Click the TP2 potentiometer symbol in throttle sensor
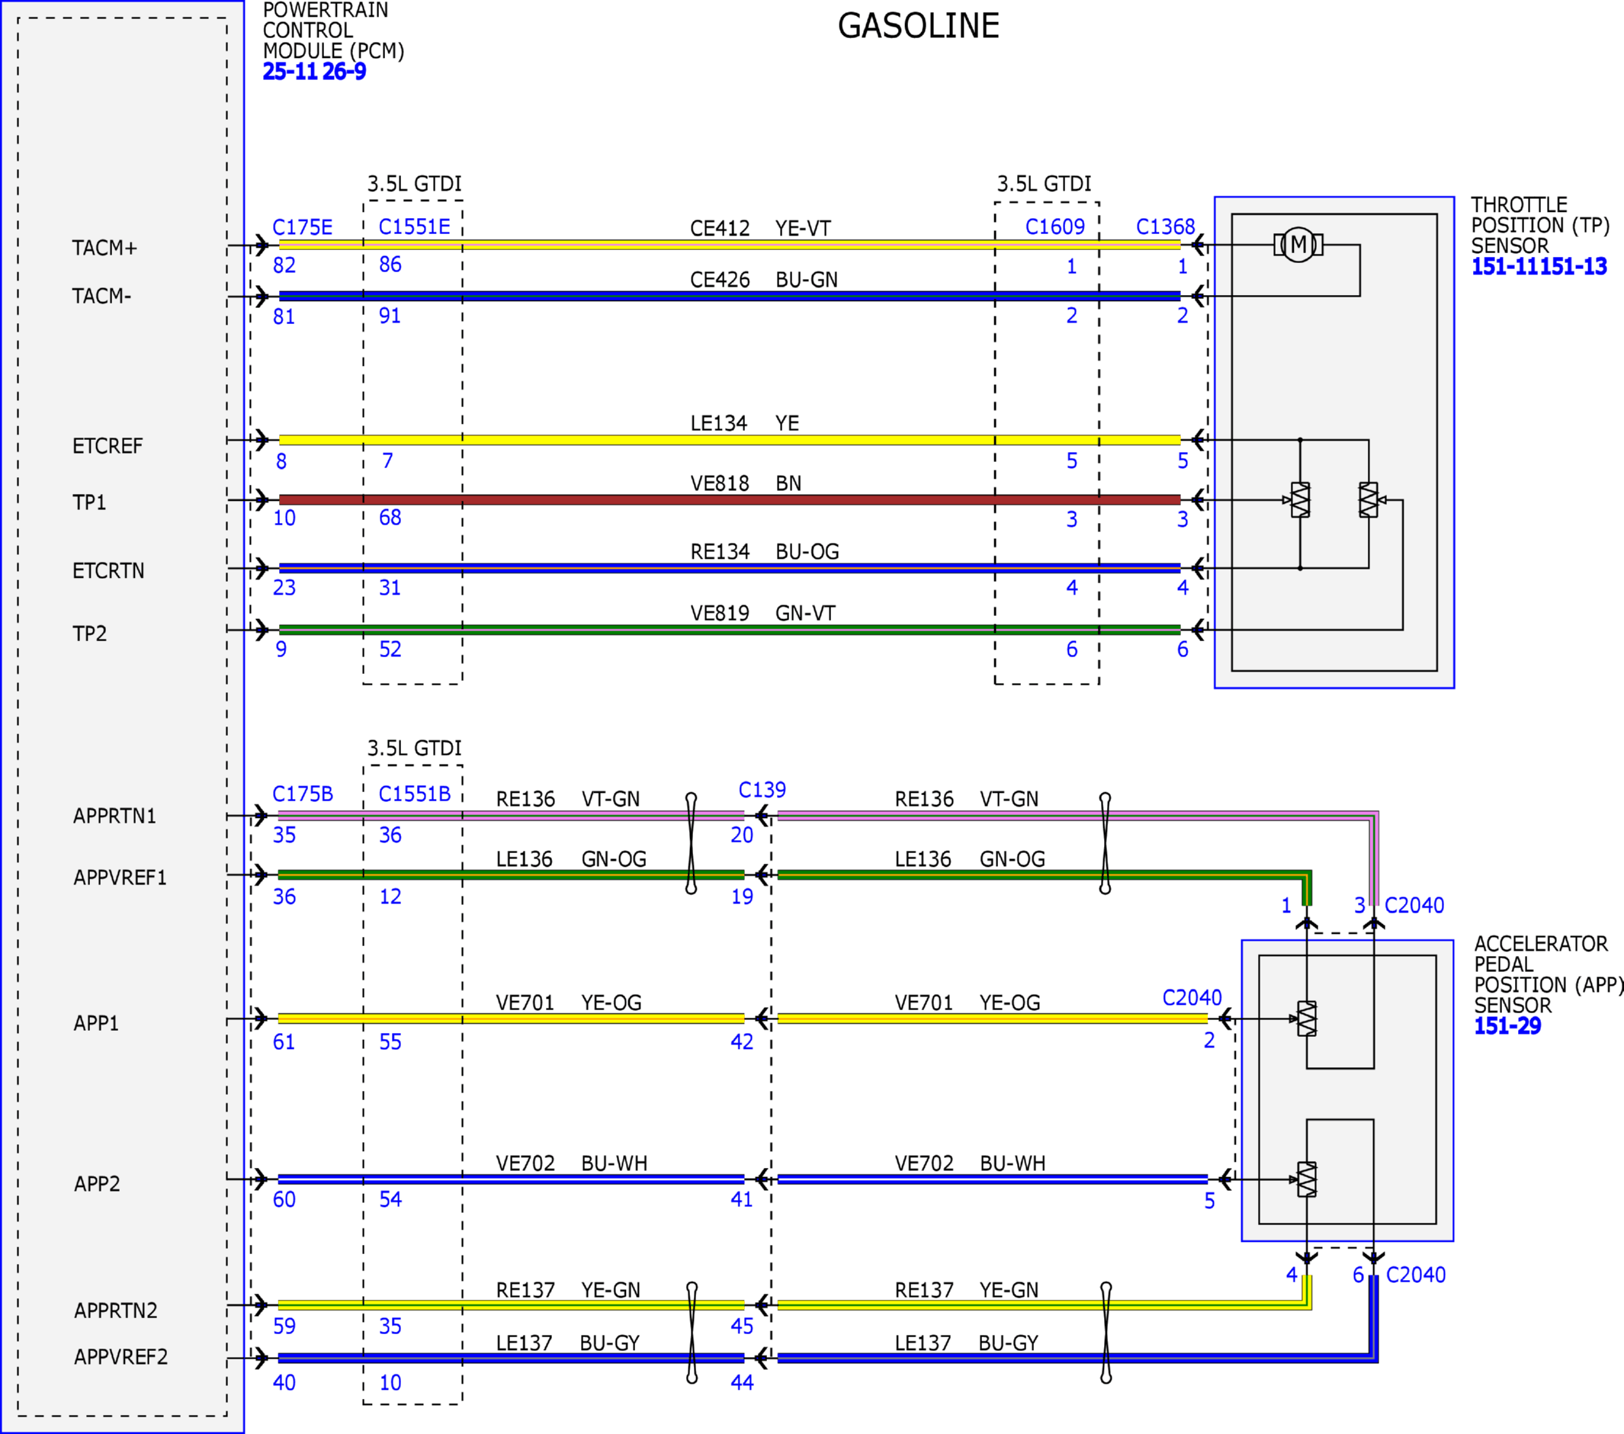The image size is (1624, 1434). tap(1369, 499)
